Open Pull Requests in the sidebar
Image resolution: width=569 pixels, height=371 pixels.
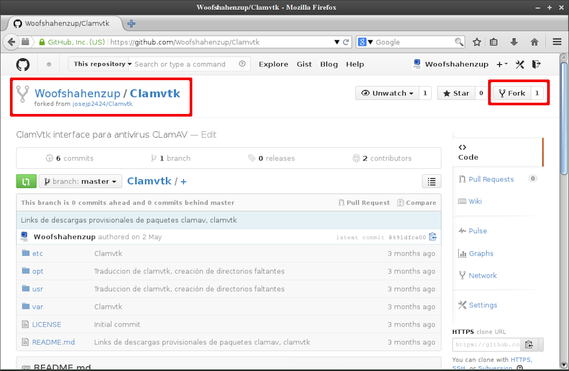[491, 179]
